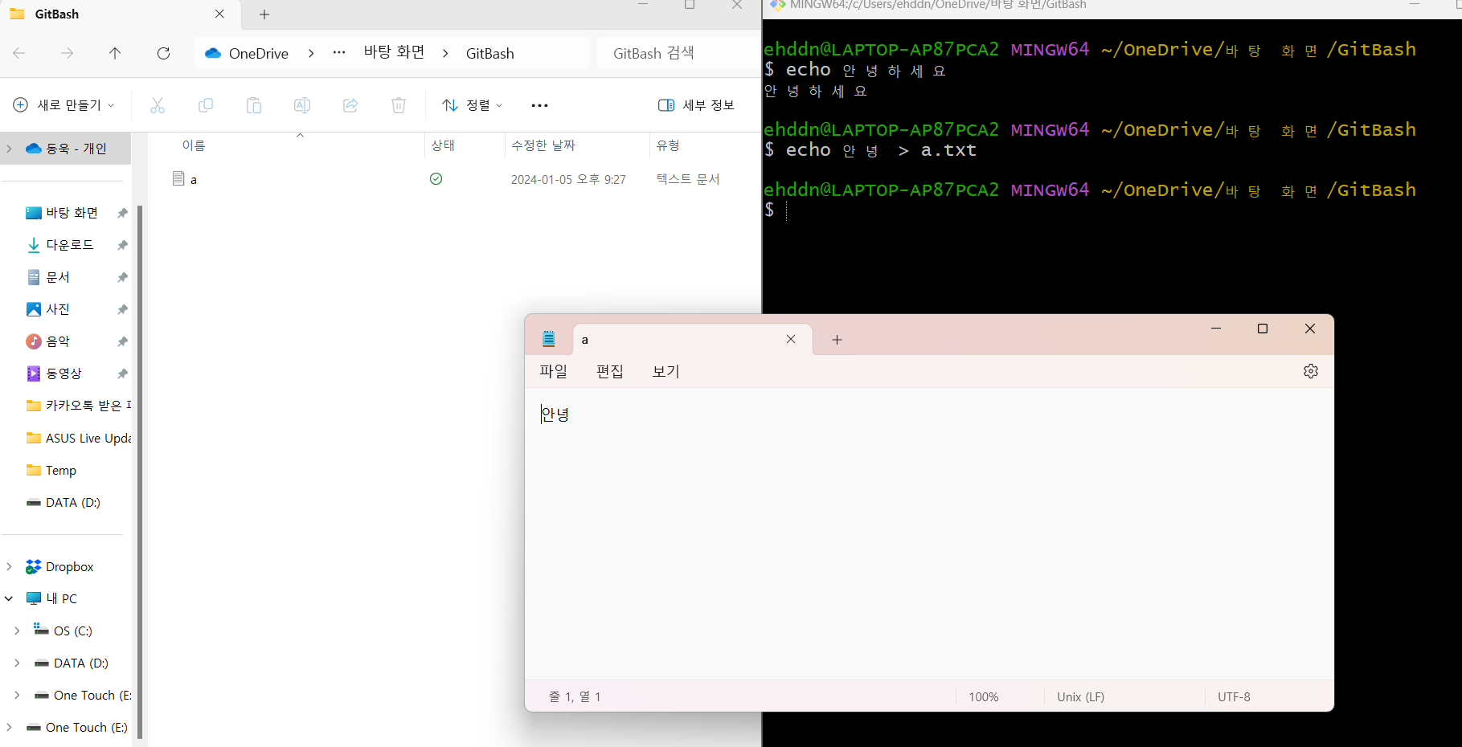Screen dimensions: 1462x747
Task: Add a new tab in Notepad
Action: tap(837, 340)
